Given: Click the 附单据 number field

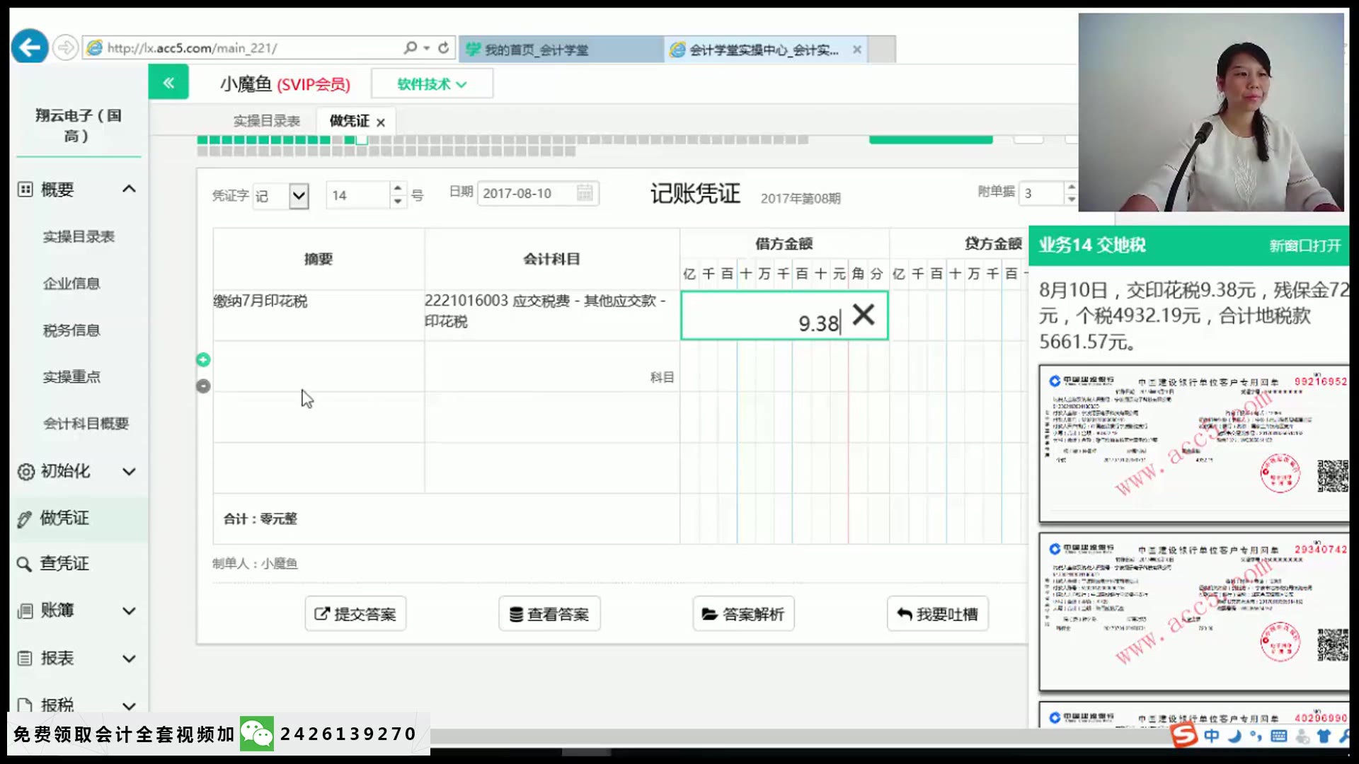Looking at the screenshot, I should coord(1041,193).
